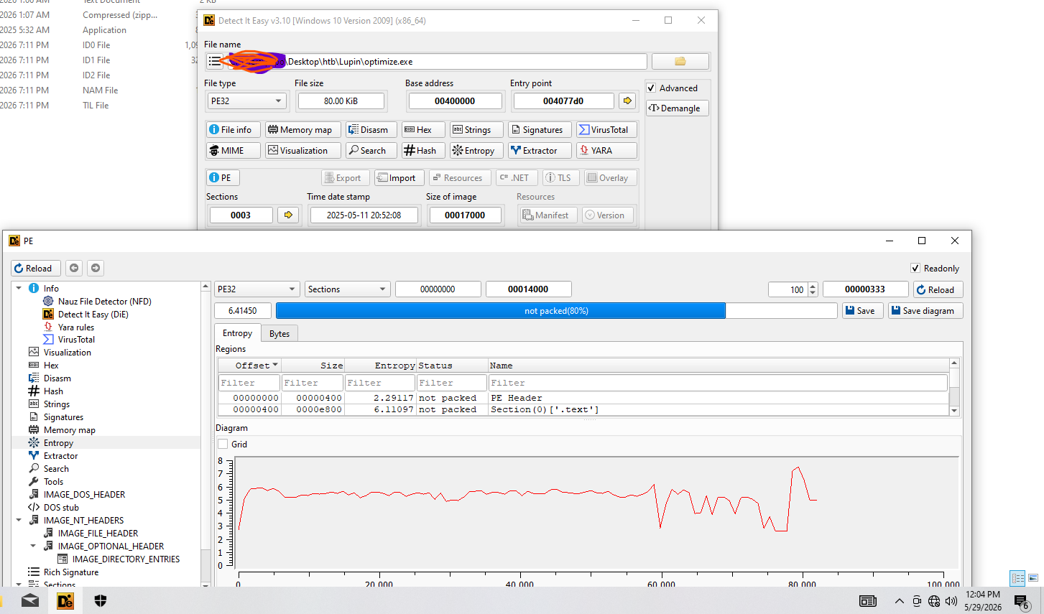Open Memory map button in Detect It Easy window

[302, 130]
